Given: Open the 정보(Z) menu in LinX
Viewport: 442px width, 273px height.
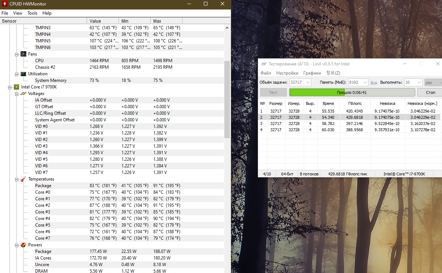Looking at the screenshot, I should 333,73.
